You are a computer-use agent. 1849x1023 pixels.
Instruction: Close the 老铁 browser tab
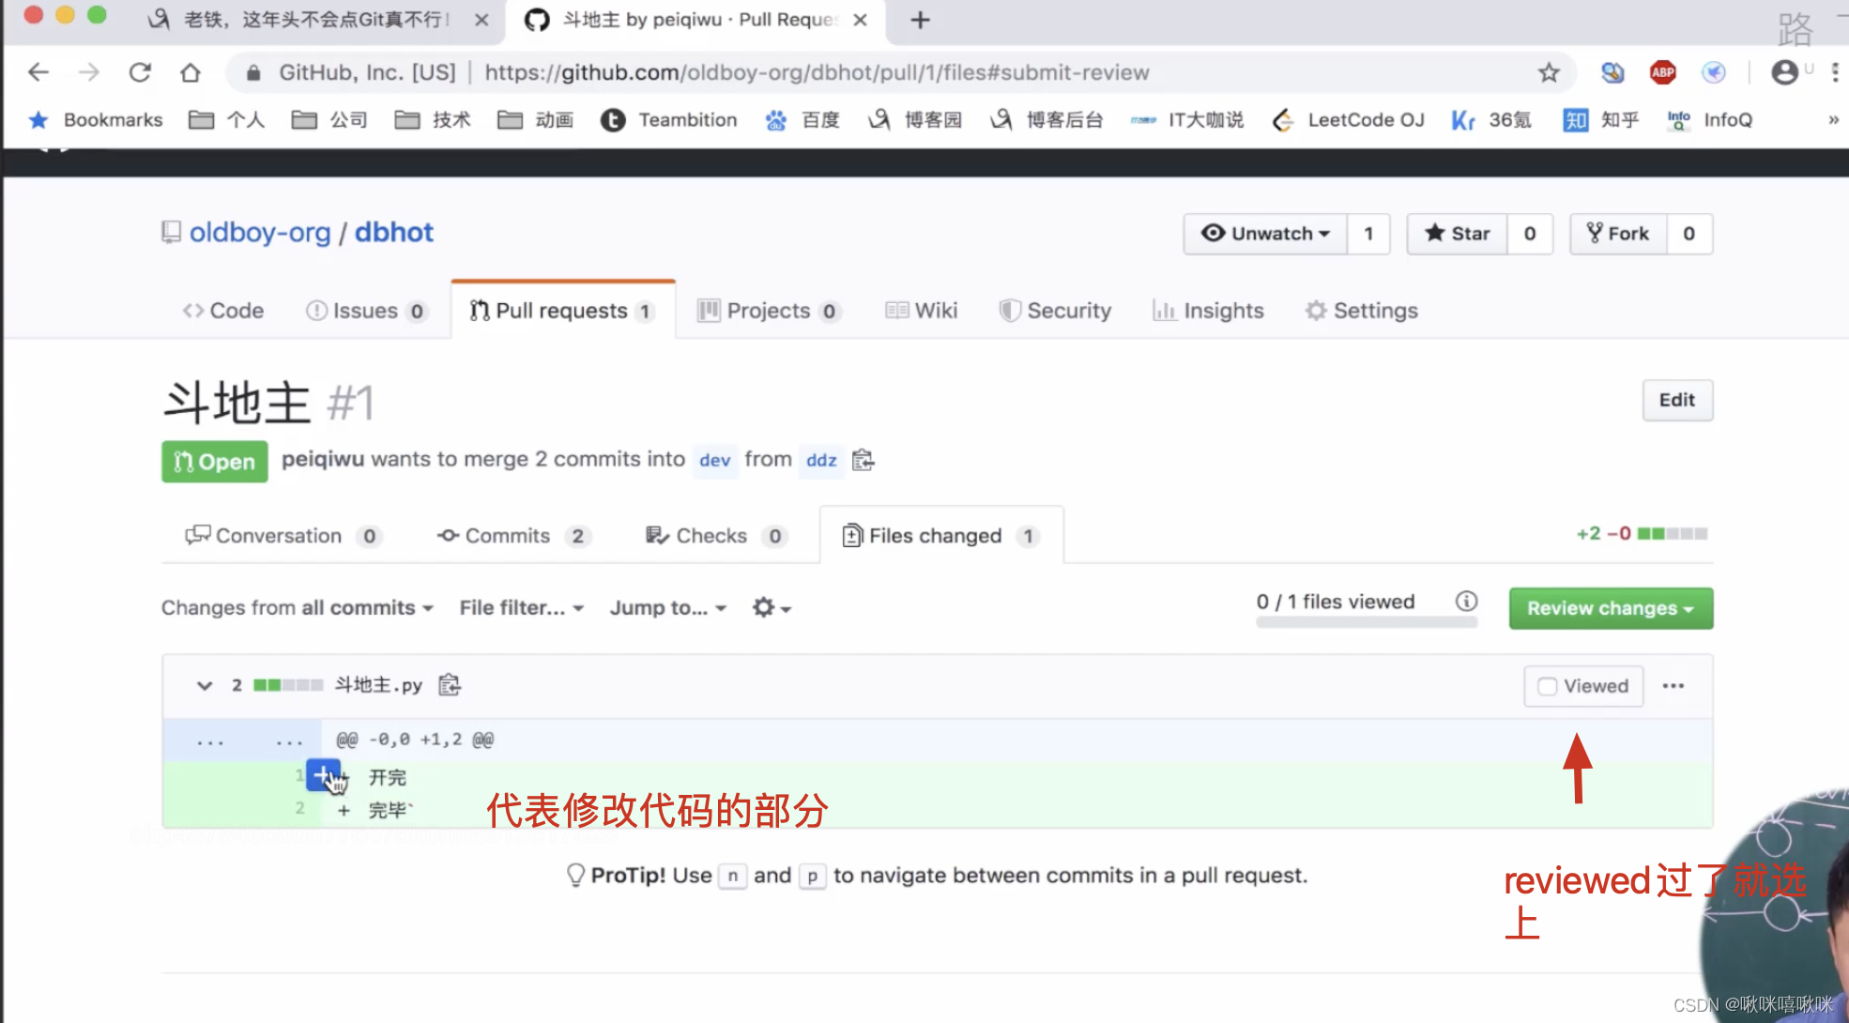coord(481,20)
